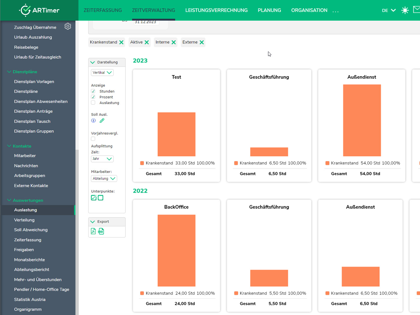Open Pendler / Home-Office Tage

click(x=42, y=289)
